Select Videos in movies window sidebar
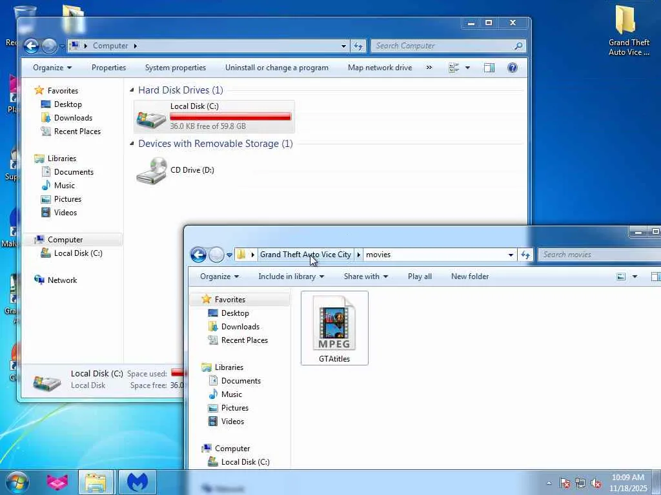 click(232, 422)
